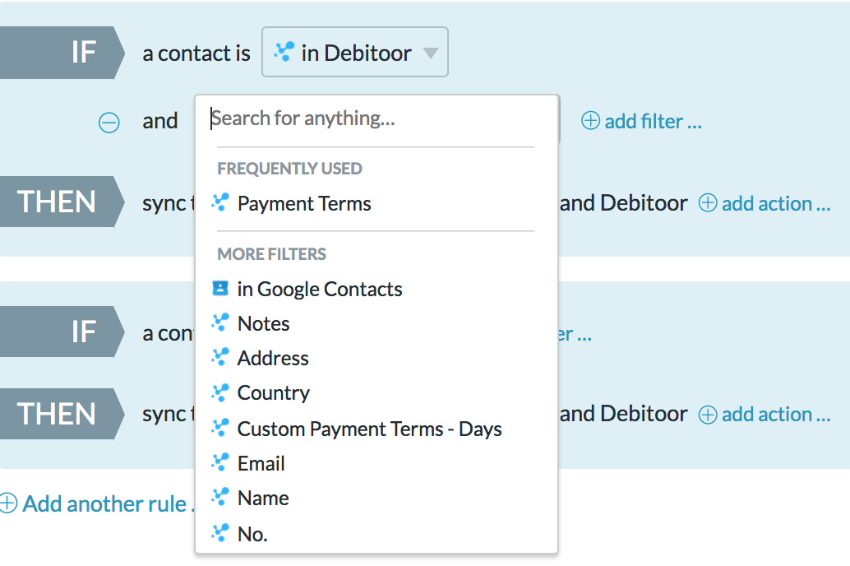Viewport: 850px width, 566px height.
Task: Click the 'MORE FILTERS' section heading
Action: tap(271, 254)
